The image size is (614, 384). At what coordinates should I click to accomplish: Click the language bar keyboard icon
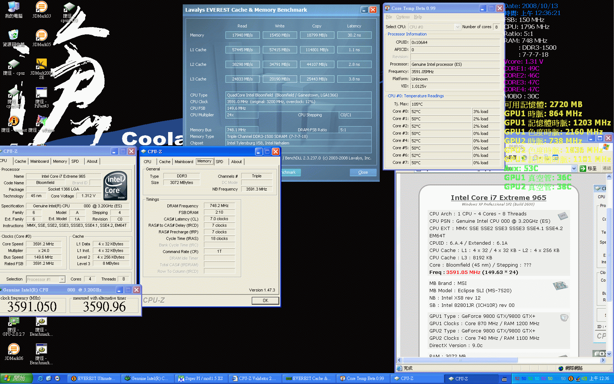[504, 379]
